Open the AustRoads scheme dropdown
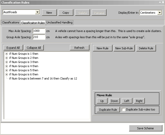The width and height of the screenshot is (165, 135). pos(37,12)
